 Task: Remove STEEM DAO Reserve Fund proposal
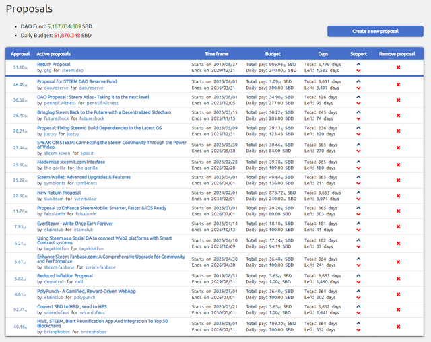point(398,85)
